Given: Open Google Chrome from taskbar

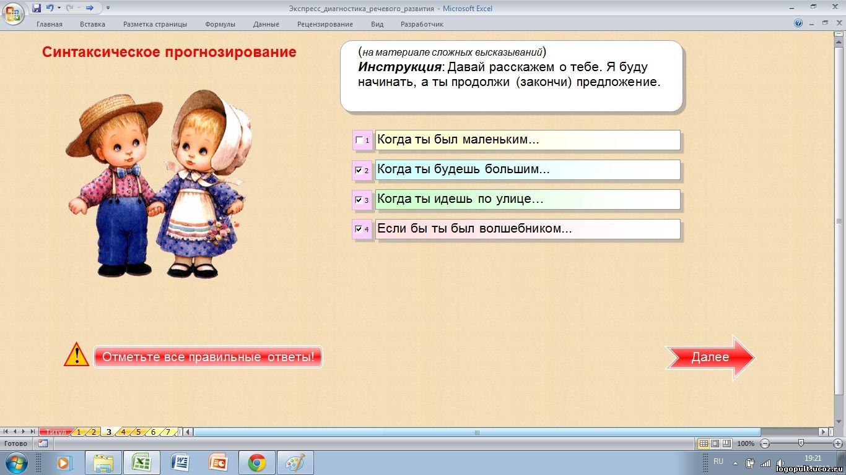Looking at the screenshot, I should click(x=257, y=463).
